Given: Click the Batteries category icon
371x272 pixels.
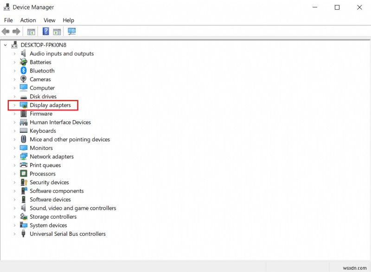Looking at the screenshot, I should coord(23,62).
